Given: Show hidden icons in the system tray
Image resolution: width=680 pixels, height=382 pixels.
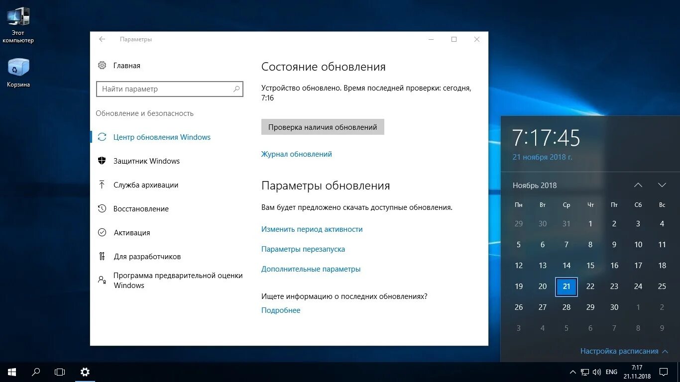Looking at the screenshot, I should pyautogui.click(x=572, y=372).
